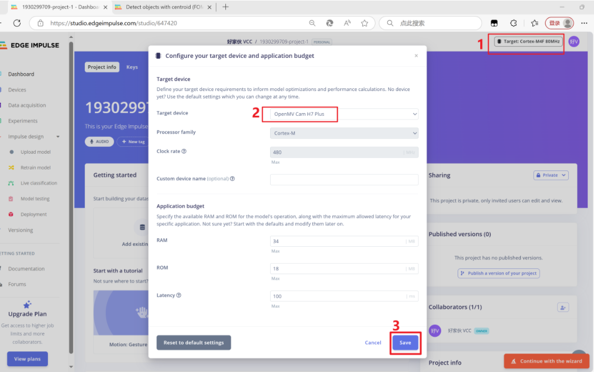The image size is (594, 372).
Task: Refresh the browser page
Action: tap(17, 23)
